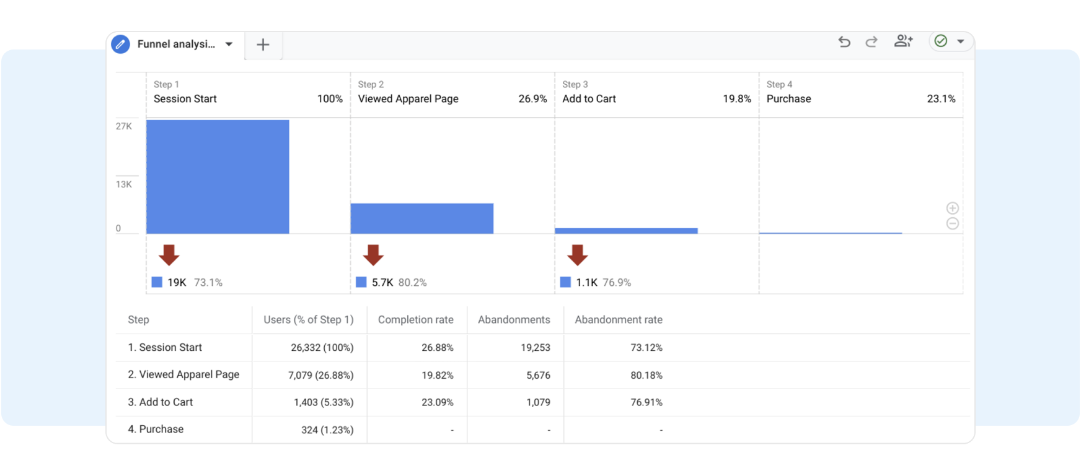This screenshot has width=1081, height=474.
Task: Click the Add to Cart abandonment arrow
Action: (x=577, y=254)
